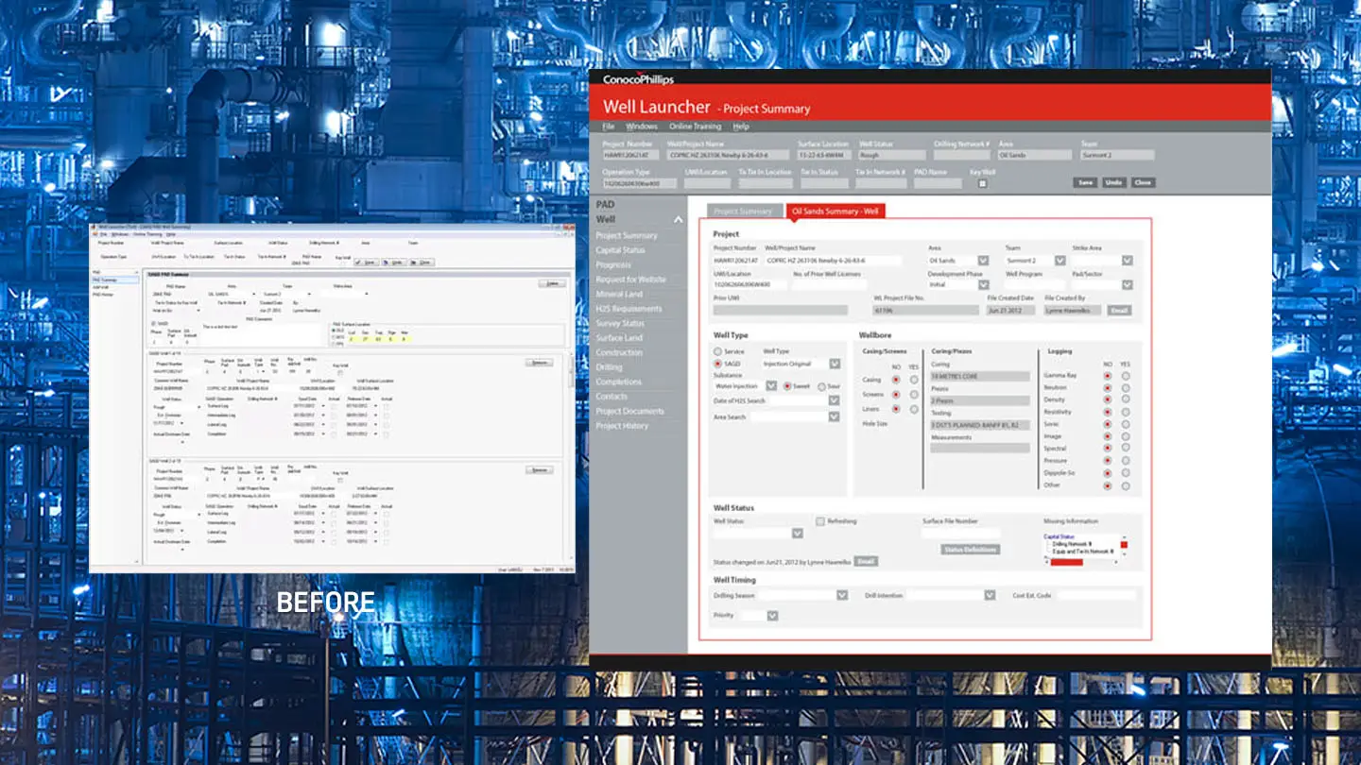Open Survey Status in the sidebar
The height and width of the screenshot is (765, 1361).
click(x=620, y=324)
